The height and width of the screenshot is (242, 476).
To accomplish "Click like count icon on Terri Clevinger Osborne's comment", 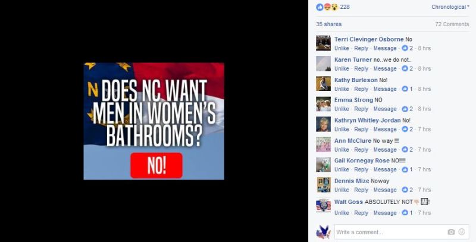I will (405, 48).
